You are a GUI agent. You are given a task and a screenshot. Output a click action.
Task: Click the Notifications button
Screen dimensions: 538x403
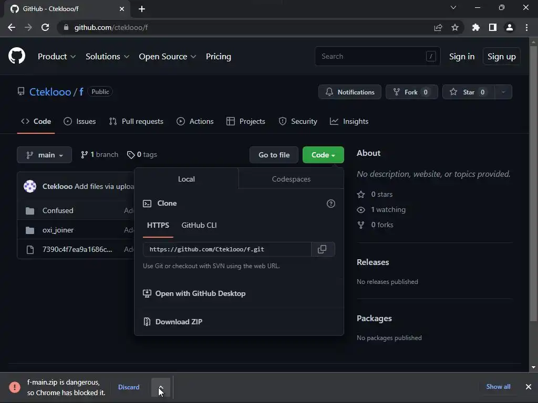349,92
